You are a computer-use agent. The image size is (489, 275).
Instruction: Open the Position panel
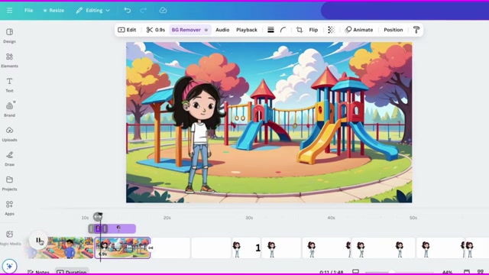tap(393, 30)
